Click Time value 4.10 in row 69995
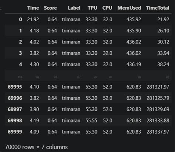The height and width of the screenshot is (152, 175). pos(34,87)
